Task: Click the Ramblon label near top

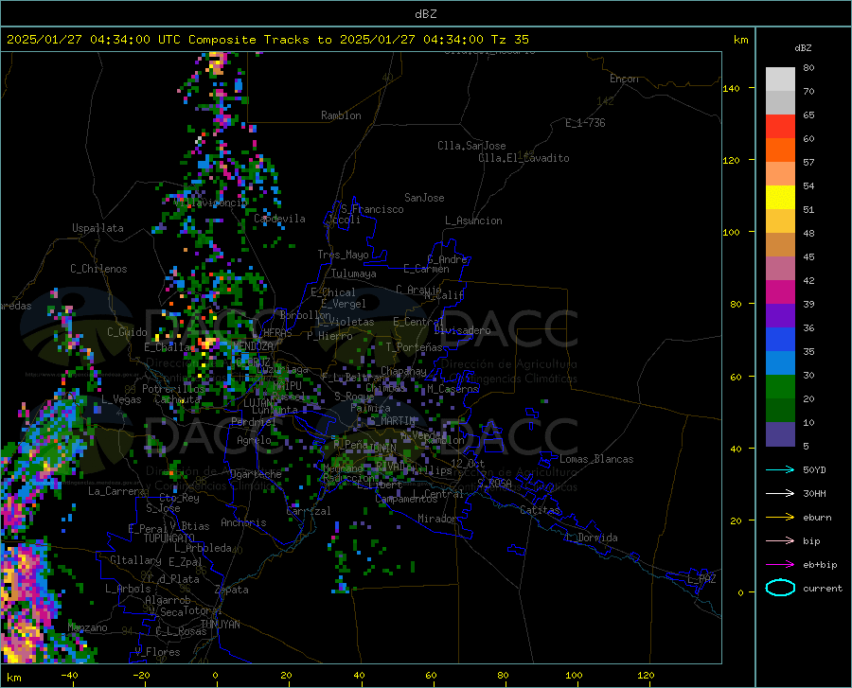Action: click(341, 115)
